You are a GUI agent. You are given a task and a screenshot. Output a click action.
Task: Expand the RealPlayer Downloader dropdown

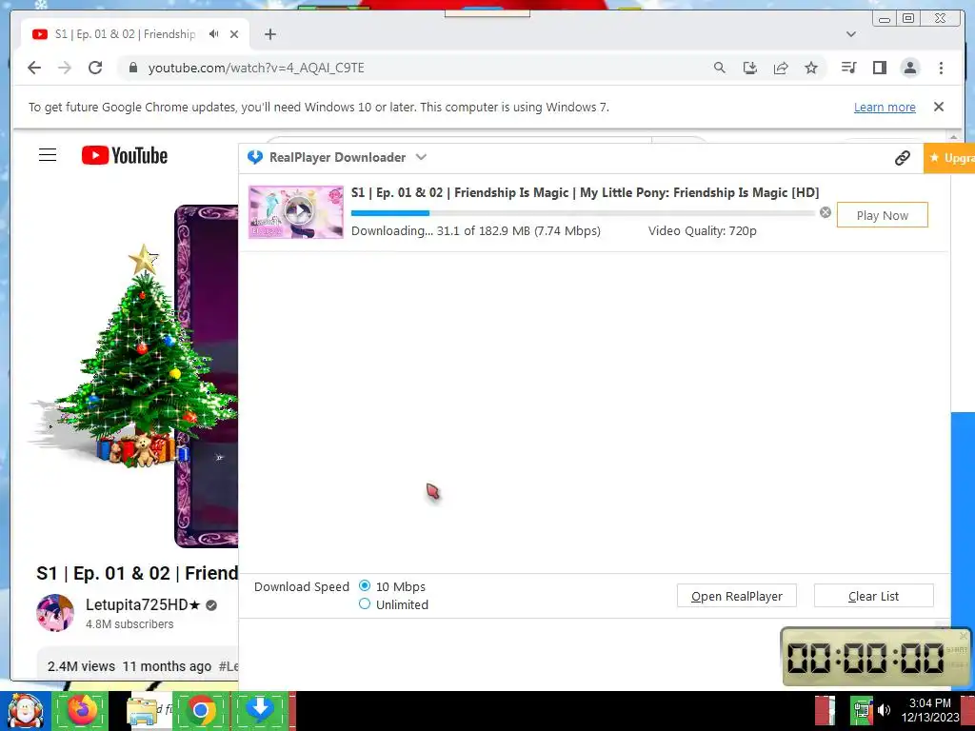pos(421,157)
